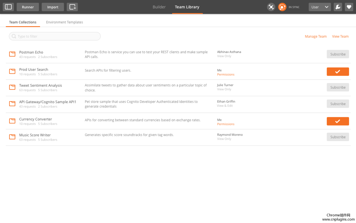Focus the Type to filter field

point(55,36)
